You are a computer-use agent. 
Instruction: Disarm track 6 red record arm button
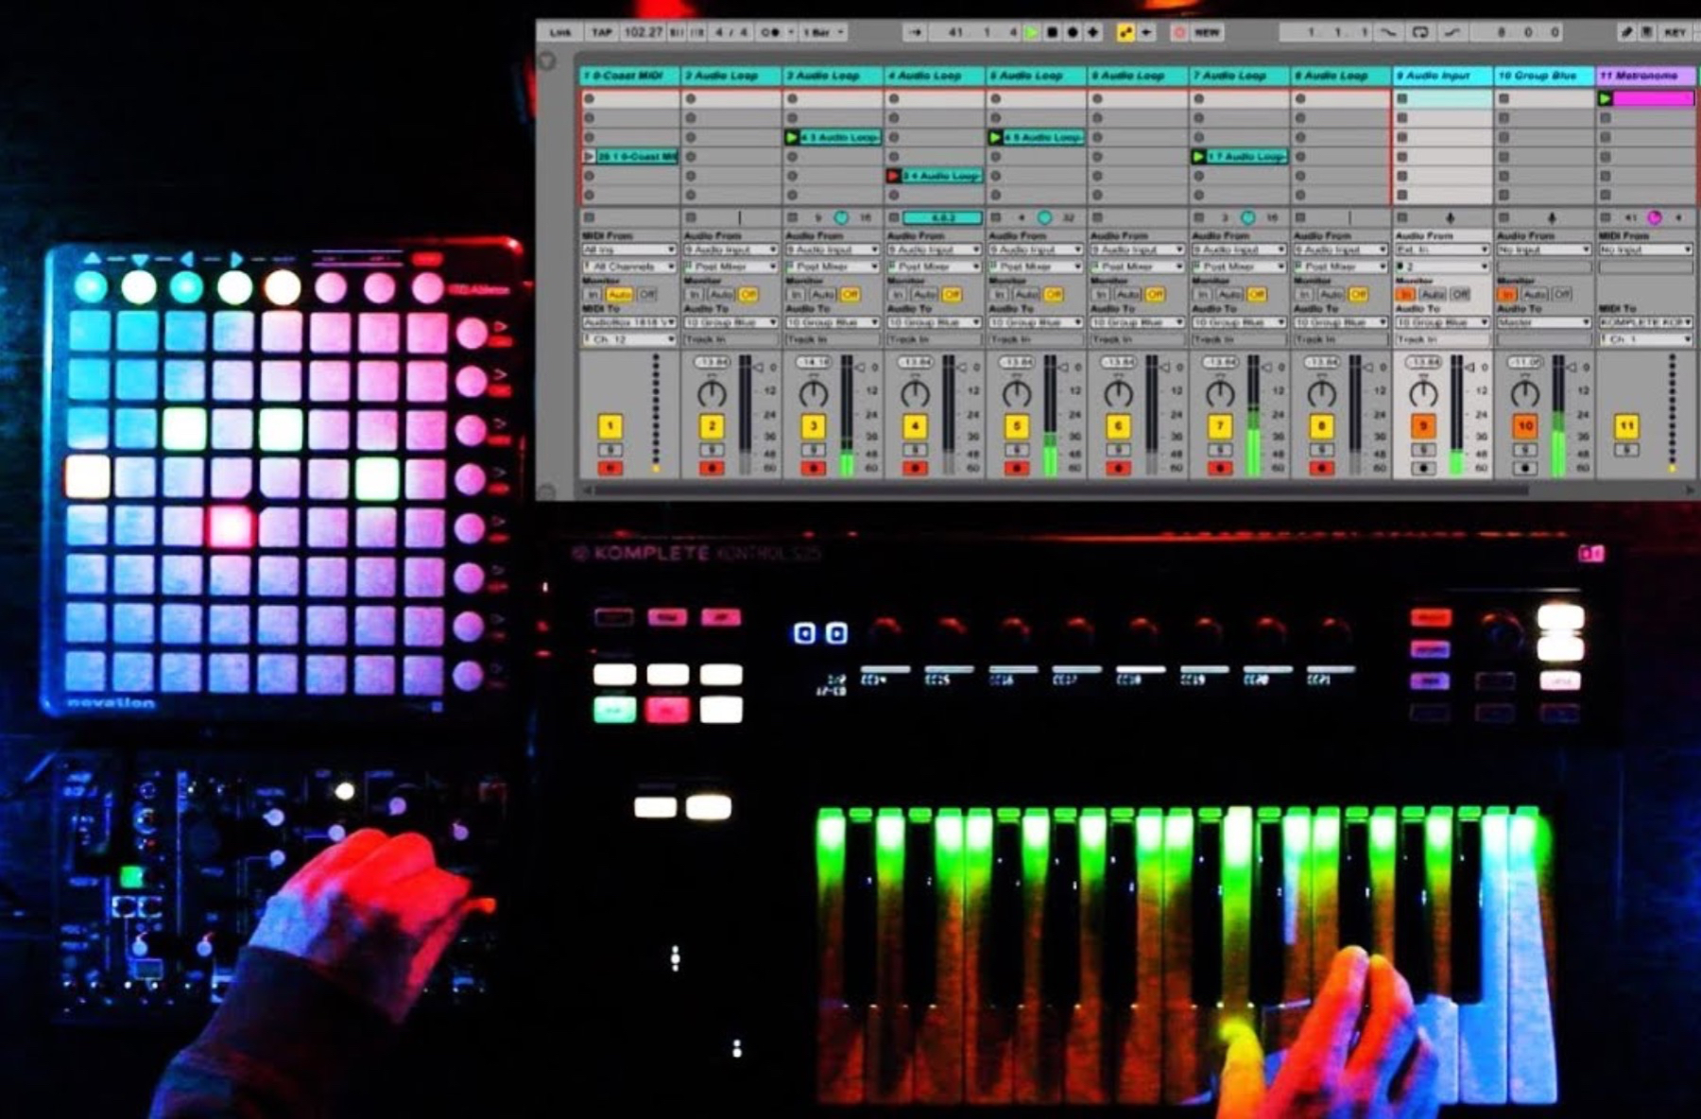click(x=1118, y=468)
